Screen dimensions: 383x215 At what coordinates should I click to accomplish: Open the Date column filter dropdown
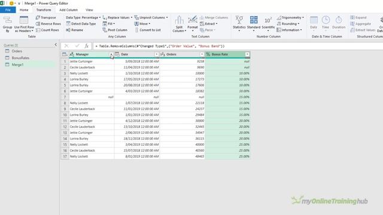[x=157, y=54]
